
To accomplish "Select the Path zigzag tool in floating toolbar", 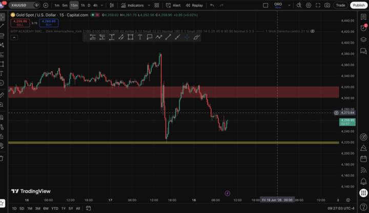I will 158,37.
